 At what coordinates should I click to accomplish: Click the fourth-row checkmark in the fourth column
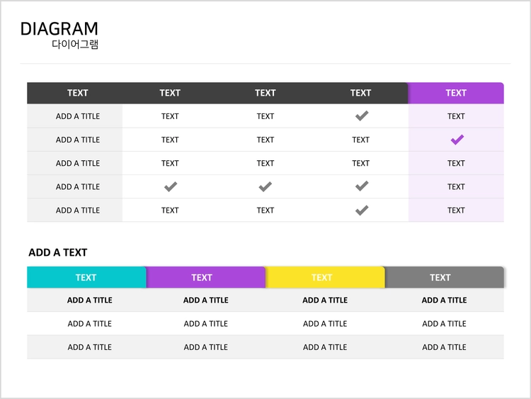point(361,186)
